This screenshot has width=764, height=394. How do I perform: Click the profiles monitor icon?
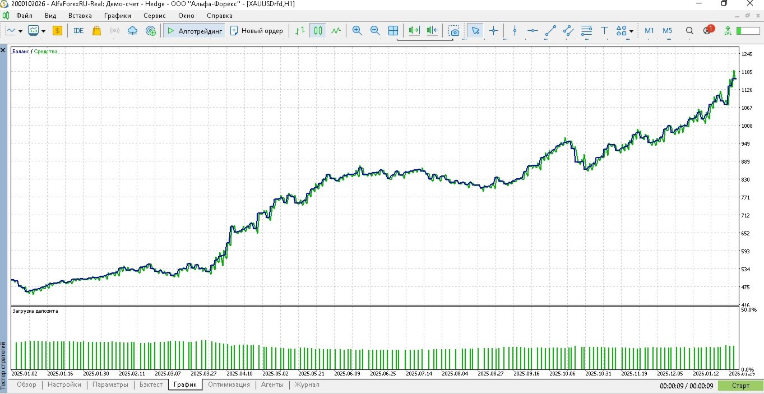[x=34, y=30]
